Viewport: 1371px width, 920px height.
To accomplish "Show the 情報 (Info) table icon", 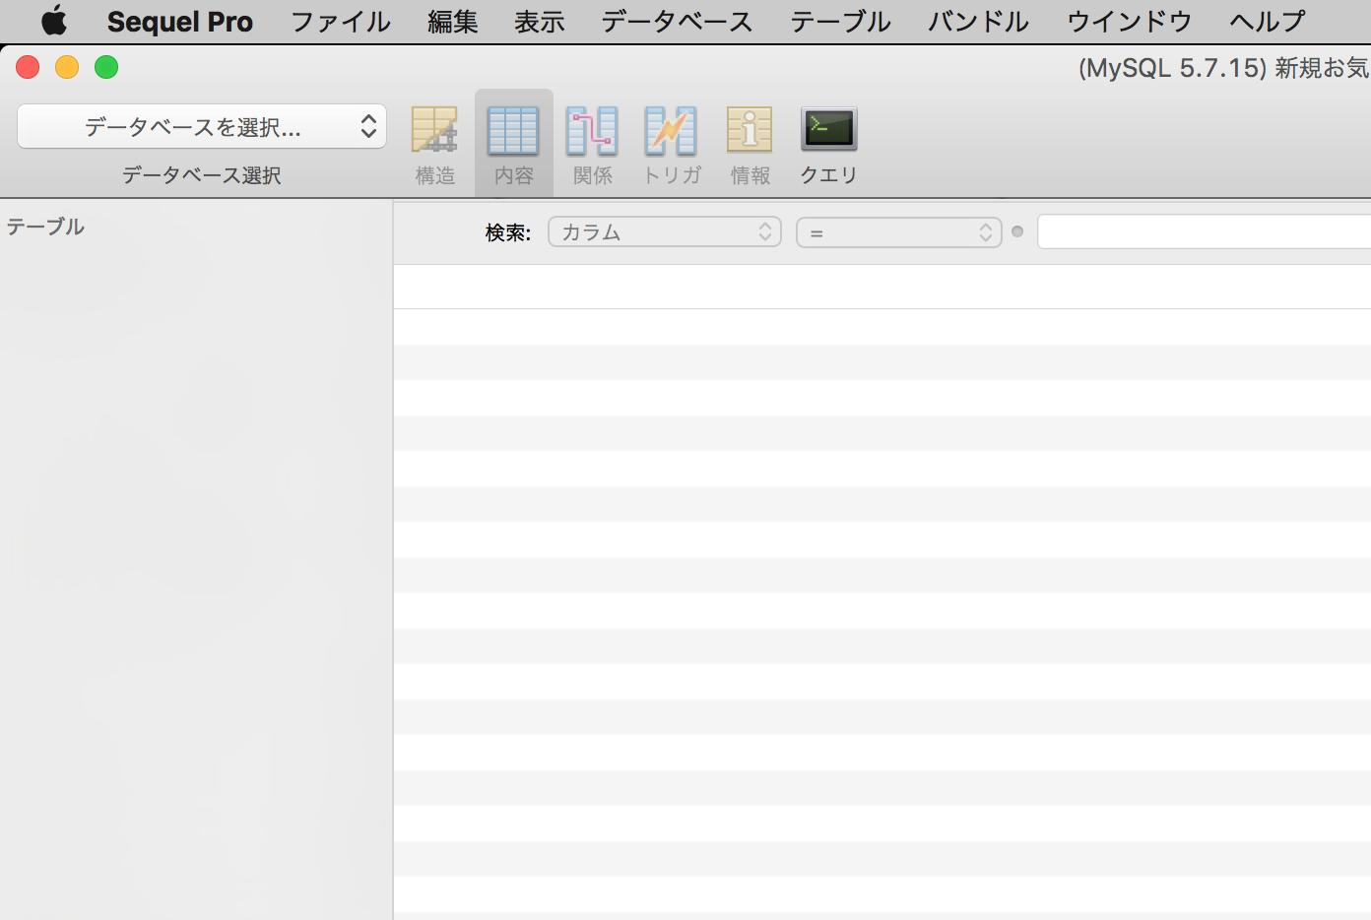I will tap(750, 131).
